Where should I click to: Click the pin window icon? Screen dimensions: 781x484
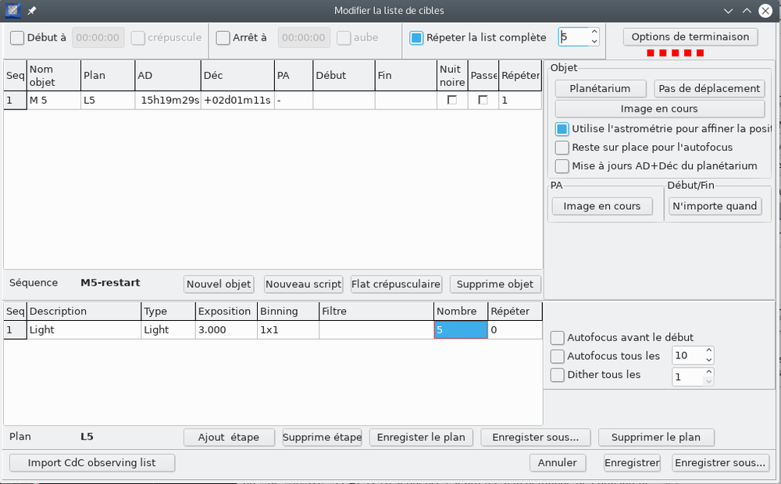[x=32, y=10]
